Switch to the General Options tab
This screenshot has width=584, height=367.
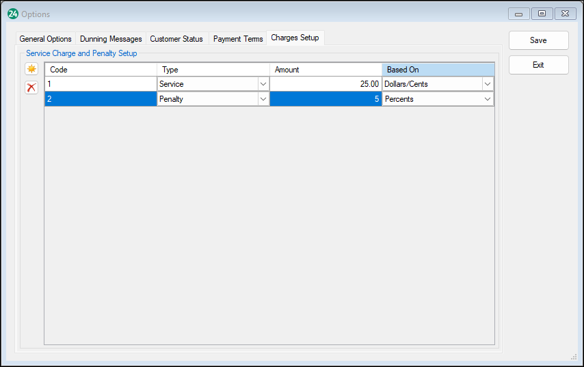pos(45,39)
